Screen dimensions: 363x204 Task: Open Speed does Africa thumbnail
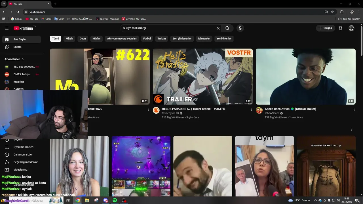(306, 76)
